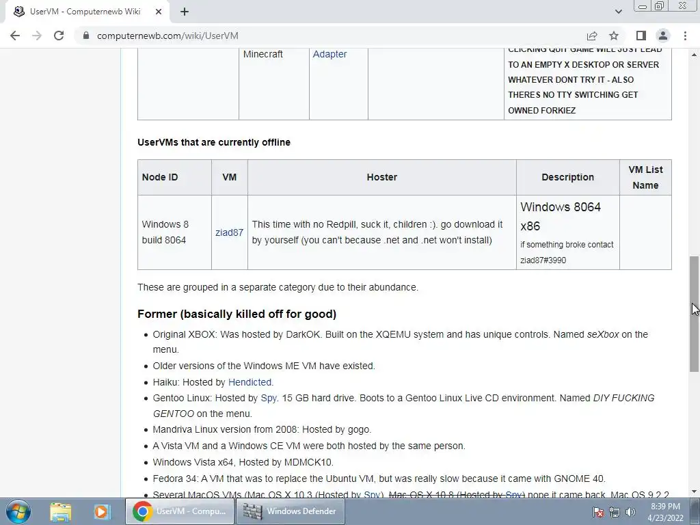
Task: Click the Windows Vista x64 list item
Action: coord(243,462)
